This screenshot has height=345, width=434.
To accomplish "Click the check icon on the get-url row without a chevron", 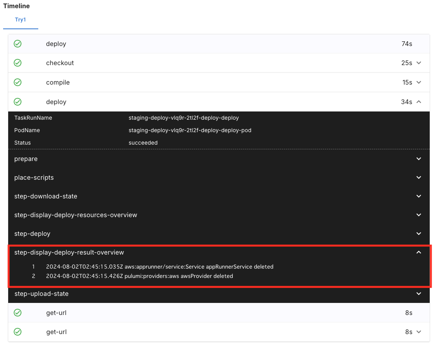I will [18, 313].
